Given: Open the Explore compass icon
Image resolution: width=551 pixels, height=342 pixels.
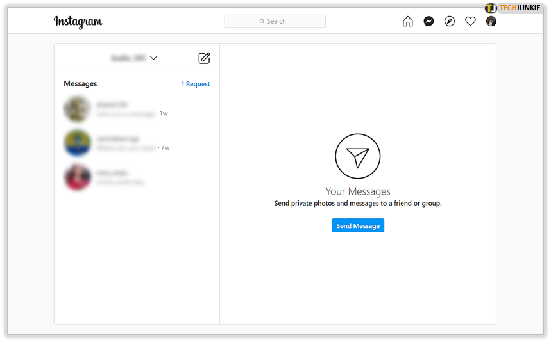Looking at the screenshot, I should click(450, 22).
